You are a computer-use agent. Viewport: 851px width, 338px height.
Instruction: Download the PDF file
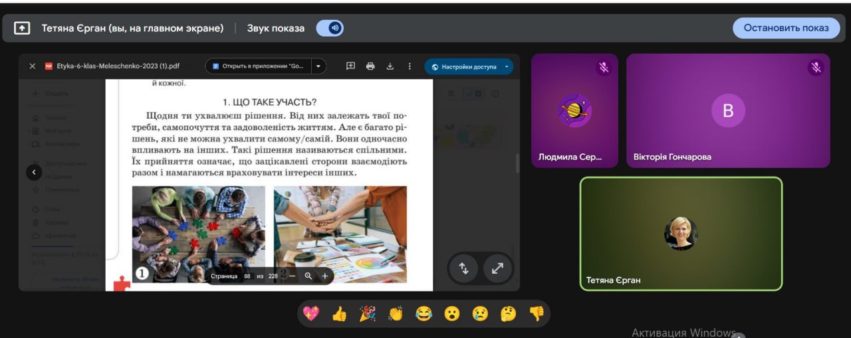point(390,66)
